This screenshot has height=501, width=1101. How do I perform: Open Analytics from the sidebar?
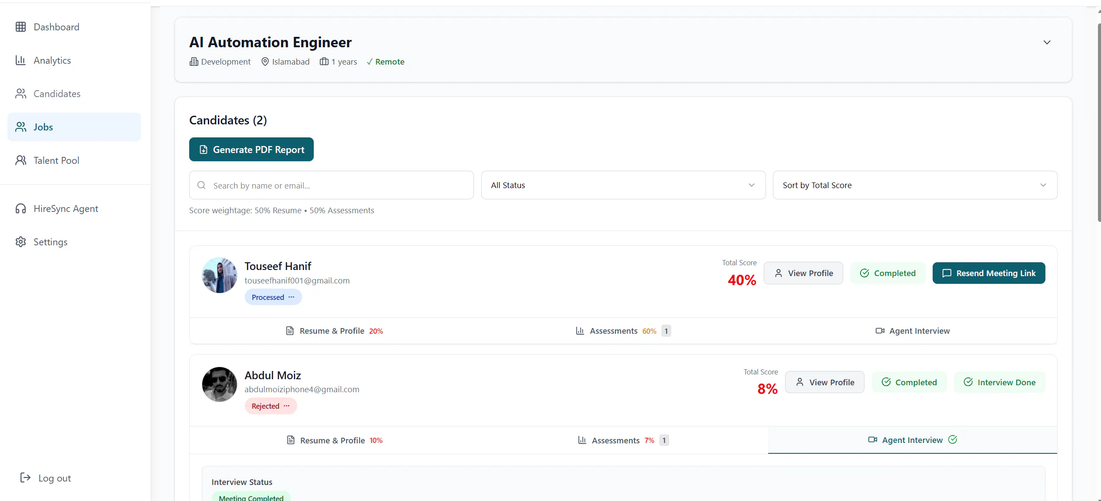(74, 60)
